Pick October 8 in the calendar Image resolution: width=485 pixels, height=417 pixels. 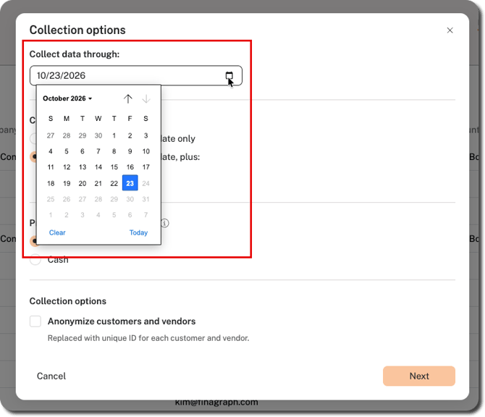coord(114,151)
